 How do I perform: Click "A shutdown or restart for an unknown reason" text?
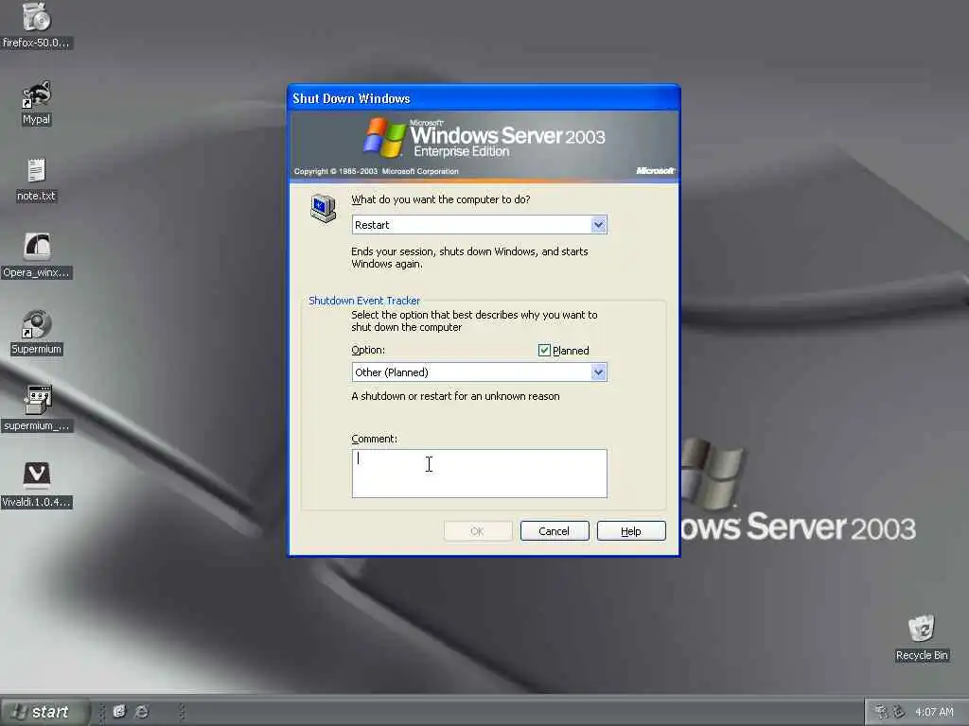(x=455, y=396)
